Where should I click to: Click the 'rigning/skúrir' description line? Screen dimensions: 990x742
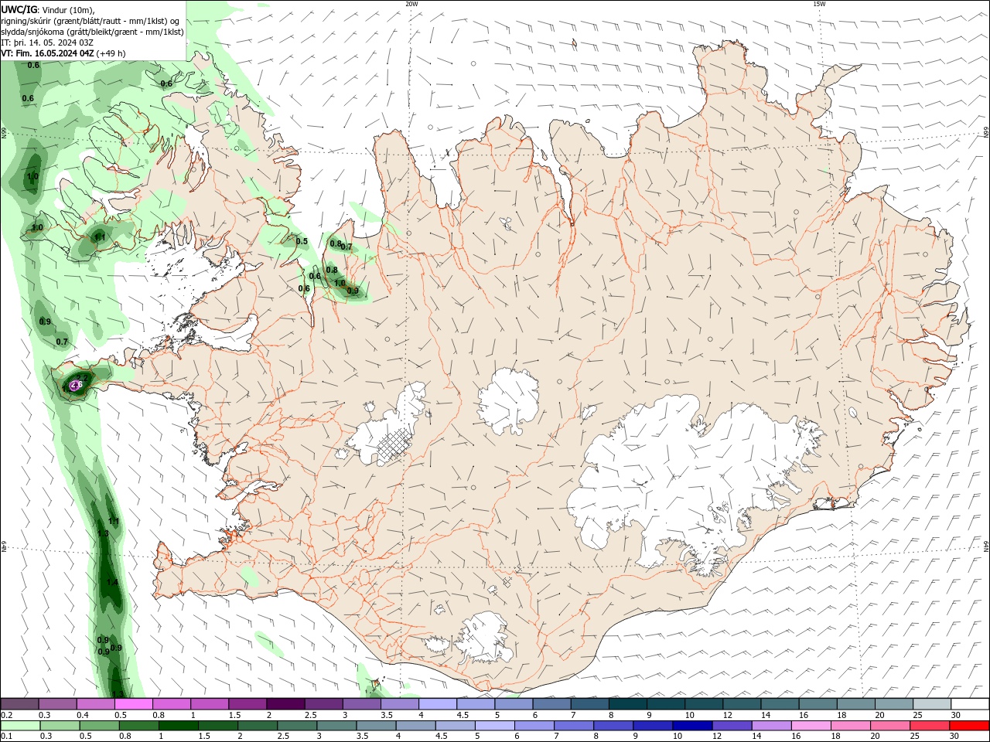(90, 21)
